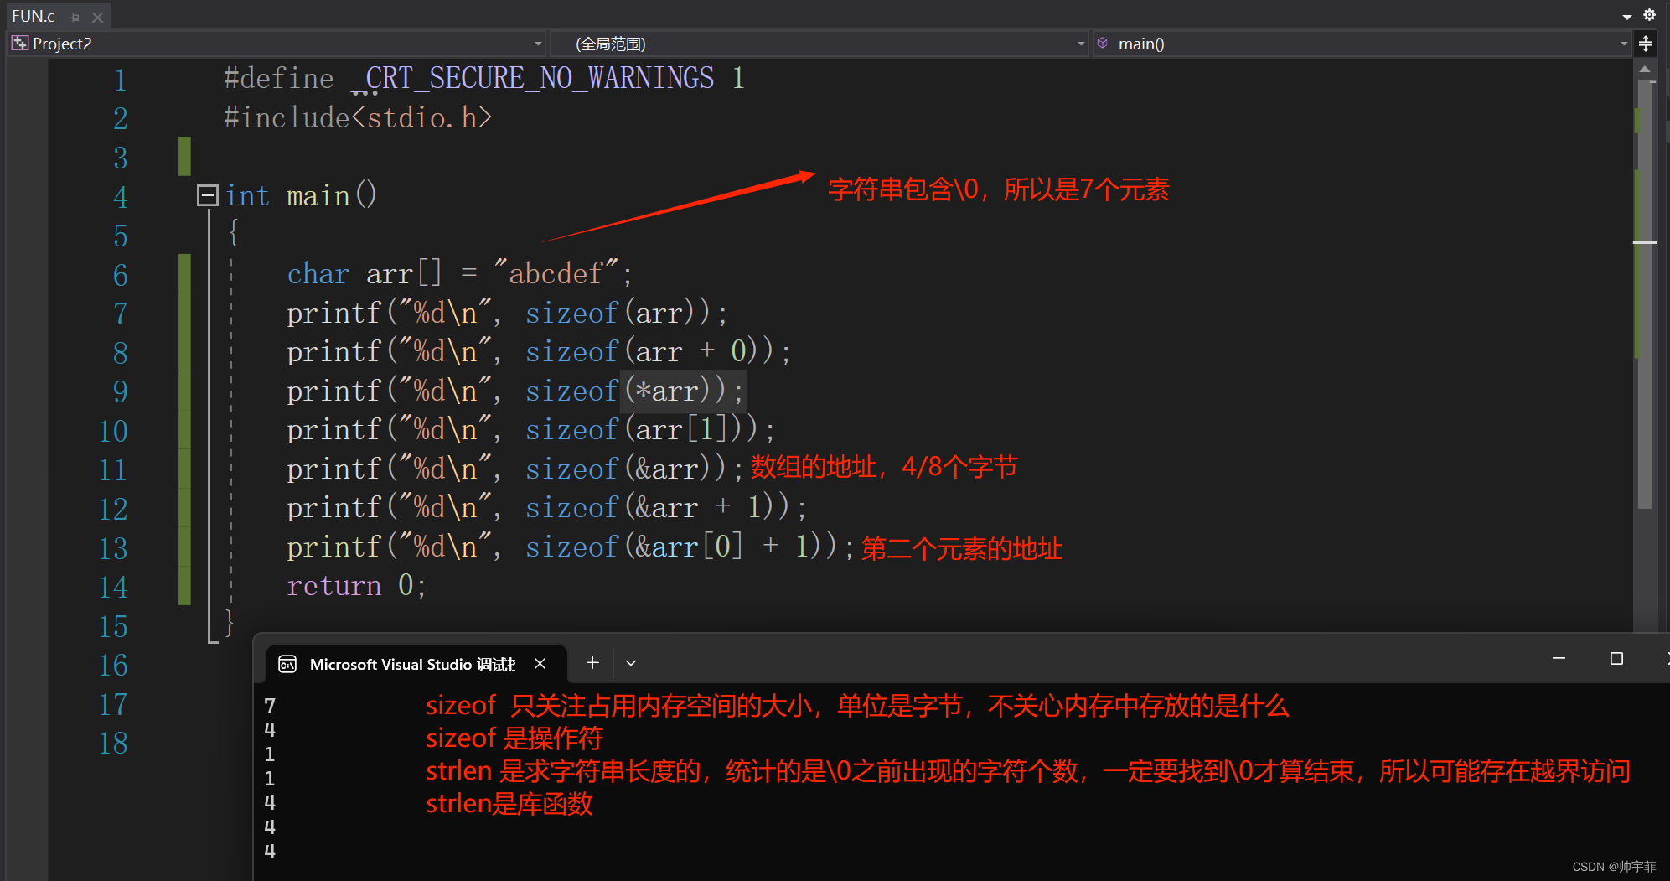
Task: Close the debug console tab
Action: coord(540,664)
